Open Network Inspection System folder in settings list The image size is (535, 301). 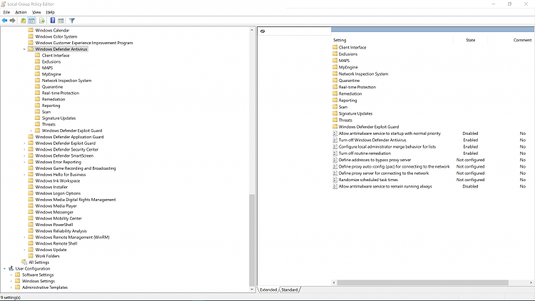pyautogui.click(x=363, y=73)
